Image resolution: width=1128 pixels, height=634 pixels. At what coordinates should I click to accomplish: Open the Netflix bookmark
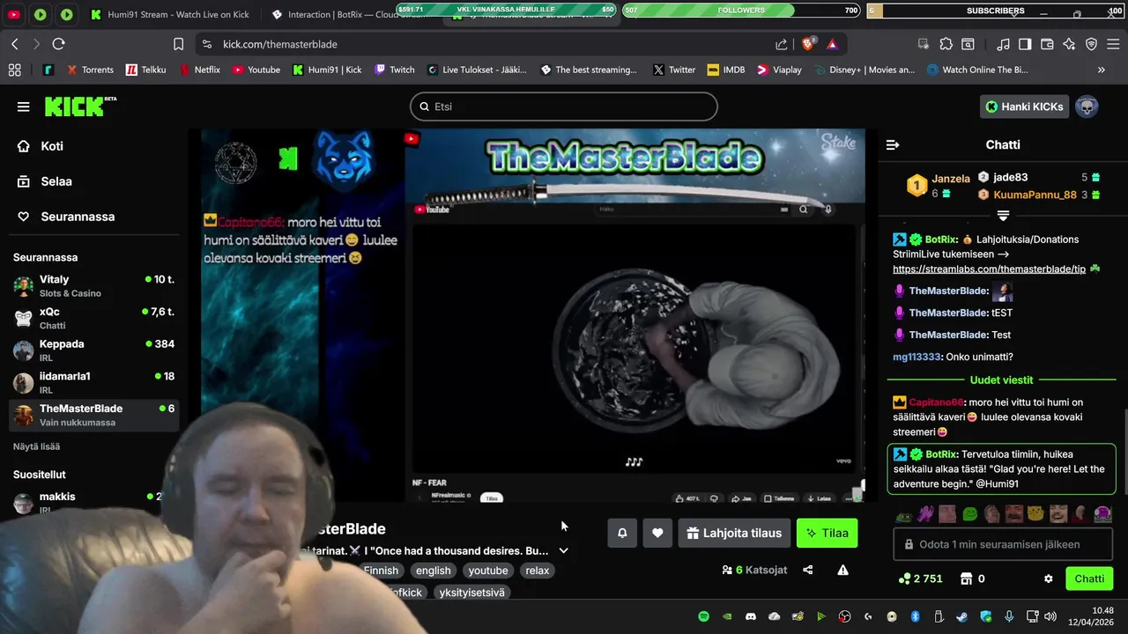click(199, 70)
